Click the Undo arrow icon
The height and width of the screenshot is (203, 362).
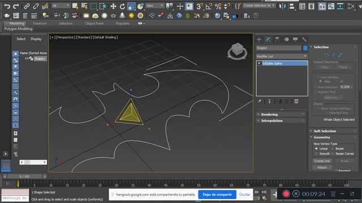7,6
